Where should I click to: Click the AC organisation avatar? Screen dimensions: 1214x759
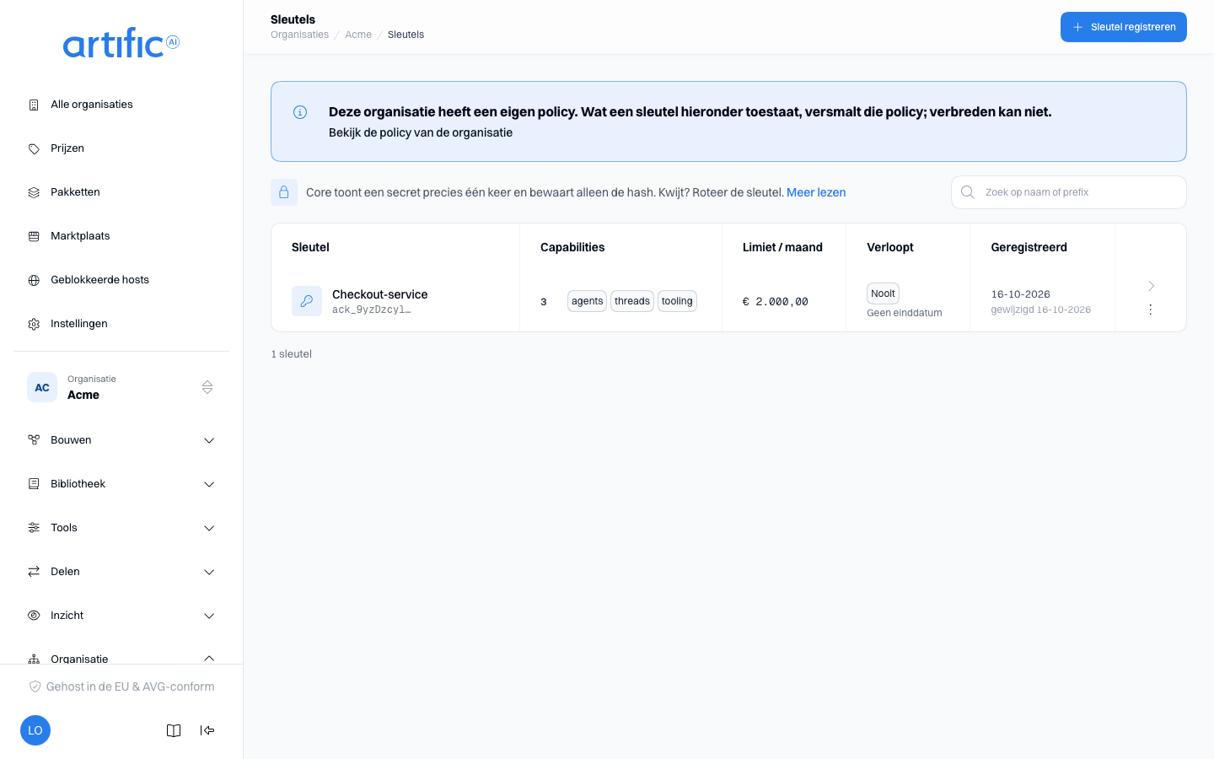tap(42, 387)
